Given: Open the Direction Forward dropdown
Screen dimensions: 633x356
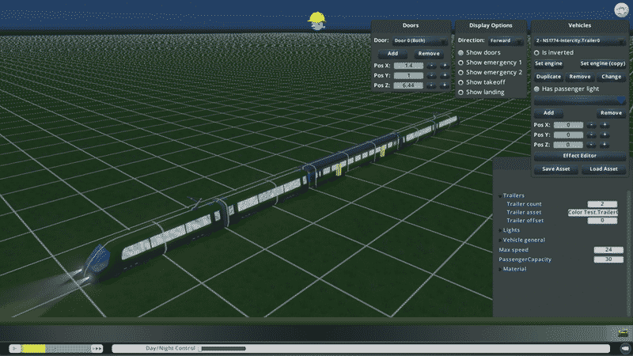Looking at the screenshot, I should (x=506, y=40).
